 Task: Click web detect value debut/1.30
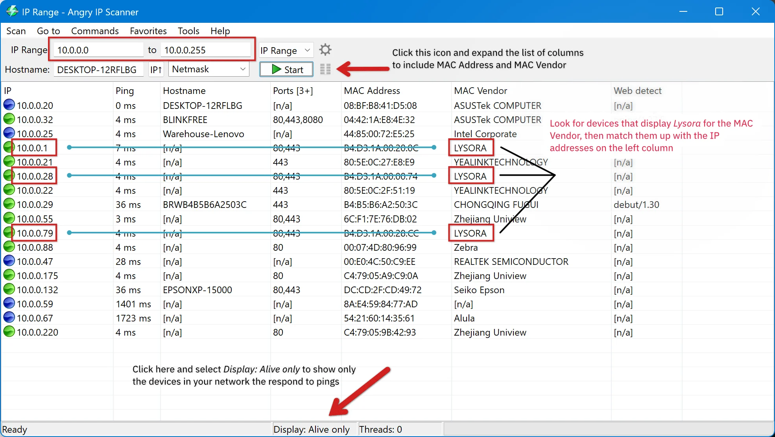tap(637, 204)
